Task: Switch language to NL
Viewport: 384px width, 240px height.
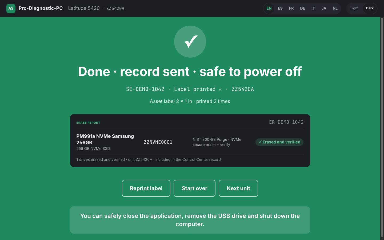Action: coord(335,8)
